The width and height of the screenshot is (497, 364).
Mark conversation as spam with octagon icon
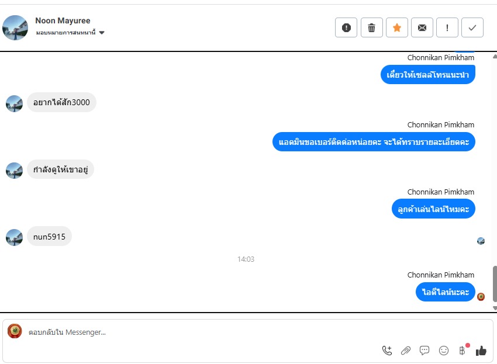pos(346,27)
